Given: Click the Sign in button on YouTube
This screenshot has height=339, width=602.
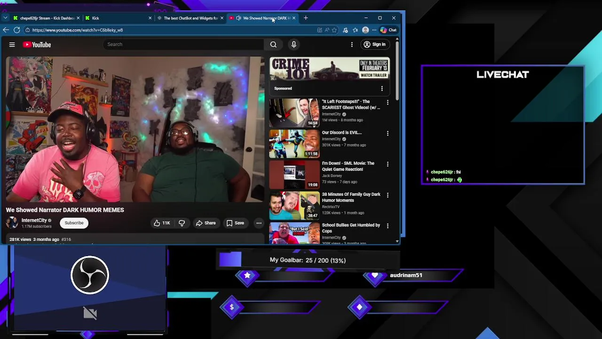Looking at the screenshot, I should 374,44.
